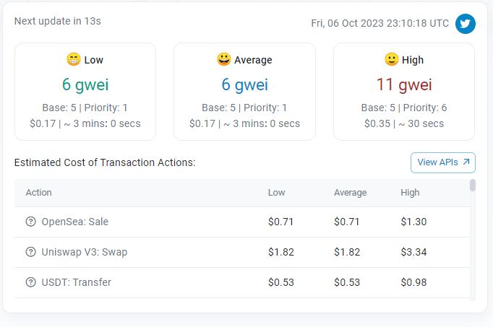Click the slight smile emoji on High card
The width and height of the screenshot is (493, 327).
coord(392,59)
